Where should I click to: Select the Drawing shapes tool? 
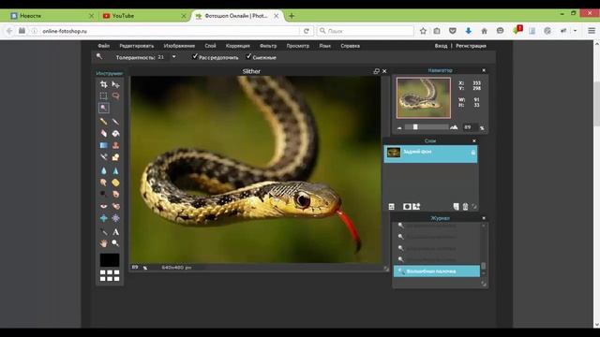(115, 157)
